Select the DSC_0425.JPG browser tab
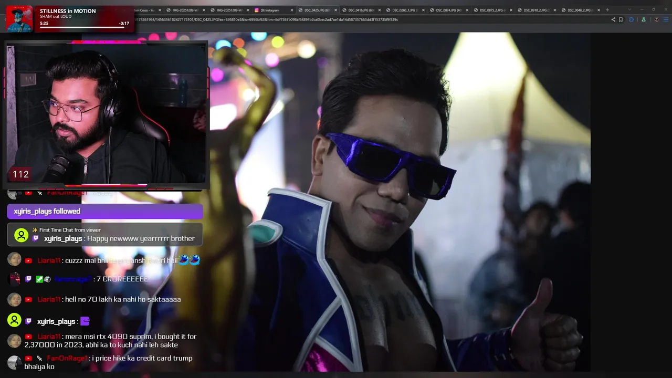Viewport: 672px width, 378px height. 319,10
